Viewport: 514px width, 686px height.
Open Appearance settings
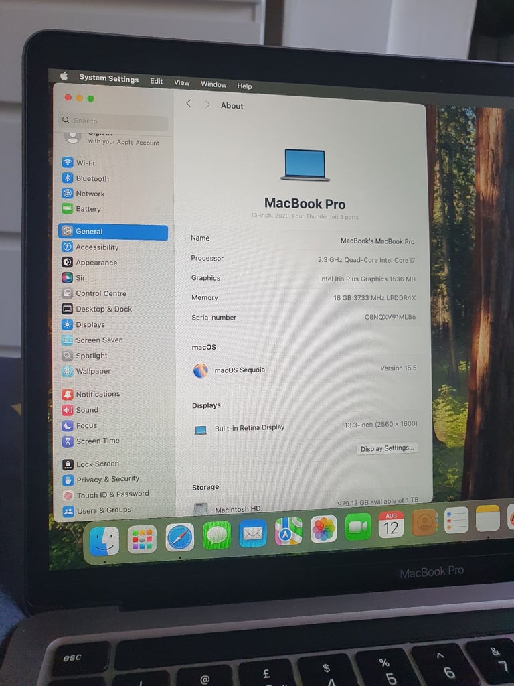[90, 262]
